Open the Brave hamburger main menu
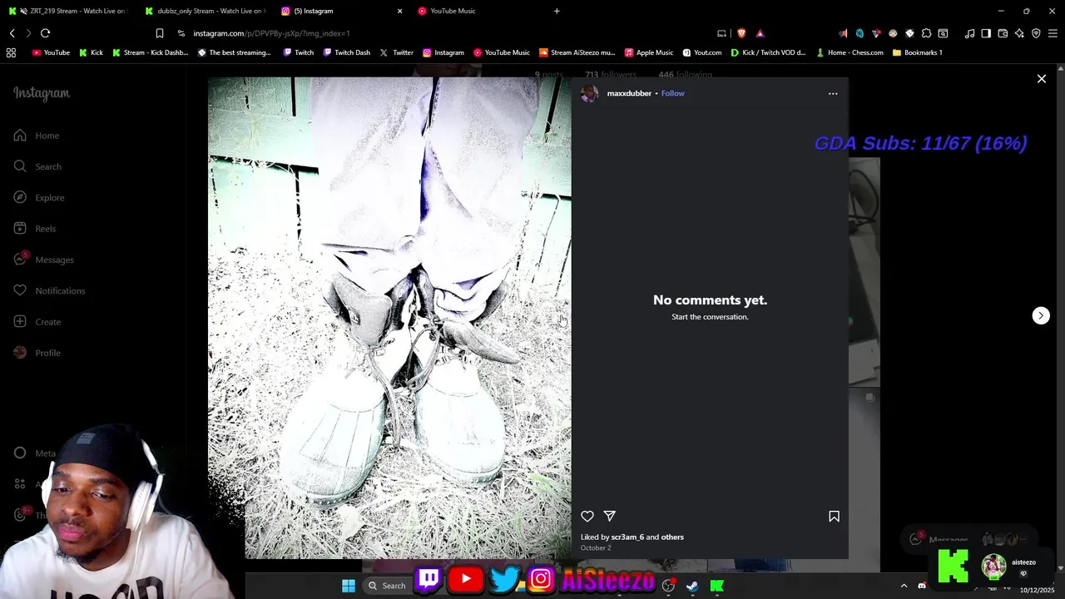 [1053, 33]
